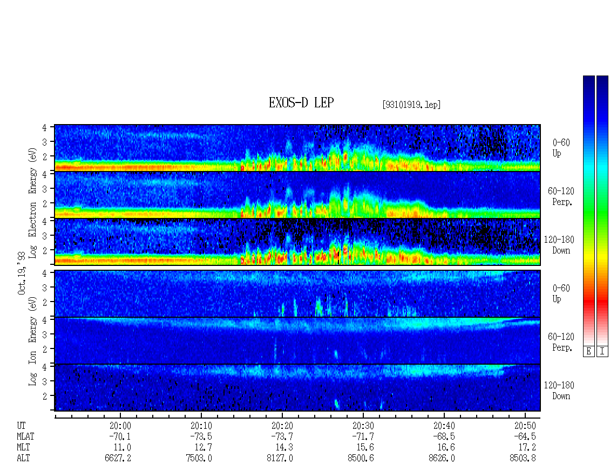Click the electron color scale bar marked E
The width and height of the screenshot is (610, 472).
(588, 210)
